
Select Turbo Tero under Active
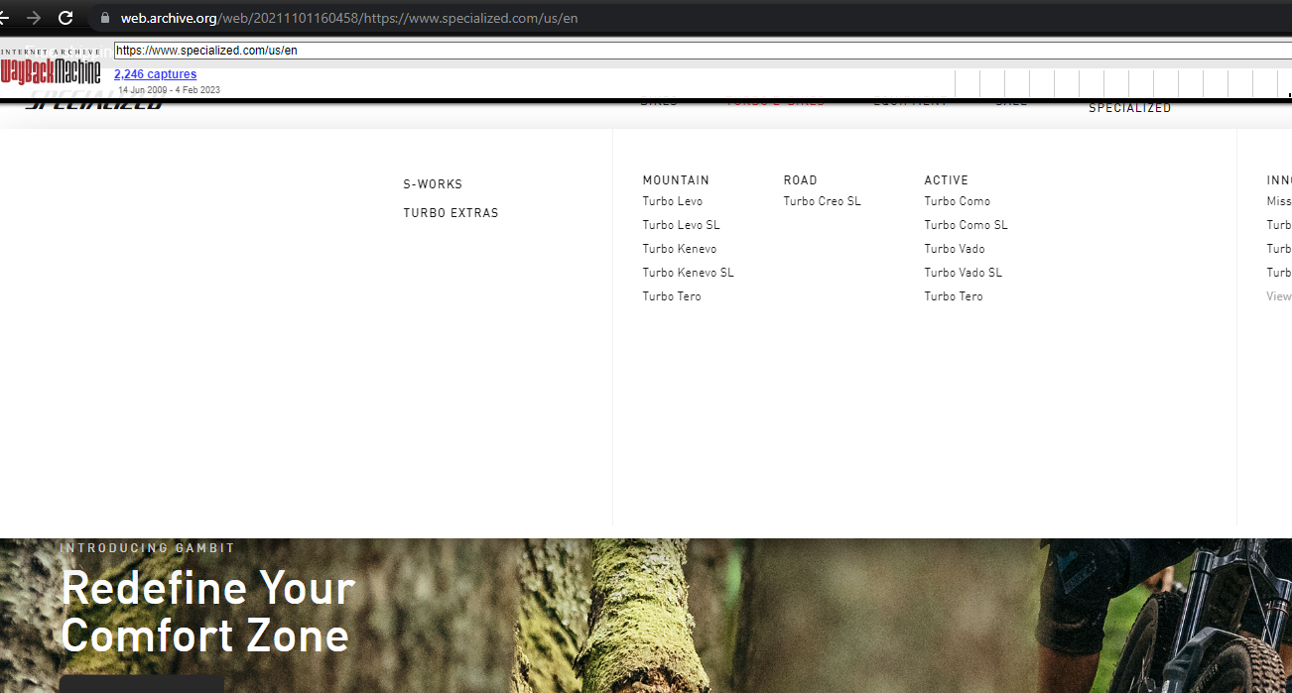(x=953, y=296)
